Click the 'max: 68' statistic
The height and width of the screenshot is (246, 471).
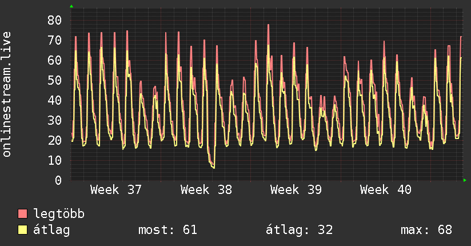426,230
